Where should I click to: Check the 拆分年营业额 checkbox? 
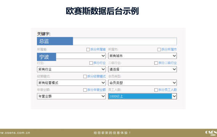point(85,90)
